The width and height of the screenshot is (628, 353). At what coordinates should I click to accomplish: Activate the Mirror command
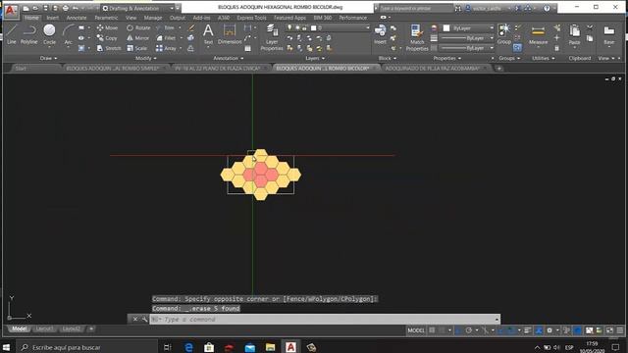click(137, 38)
